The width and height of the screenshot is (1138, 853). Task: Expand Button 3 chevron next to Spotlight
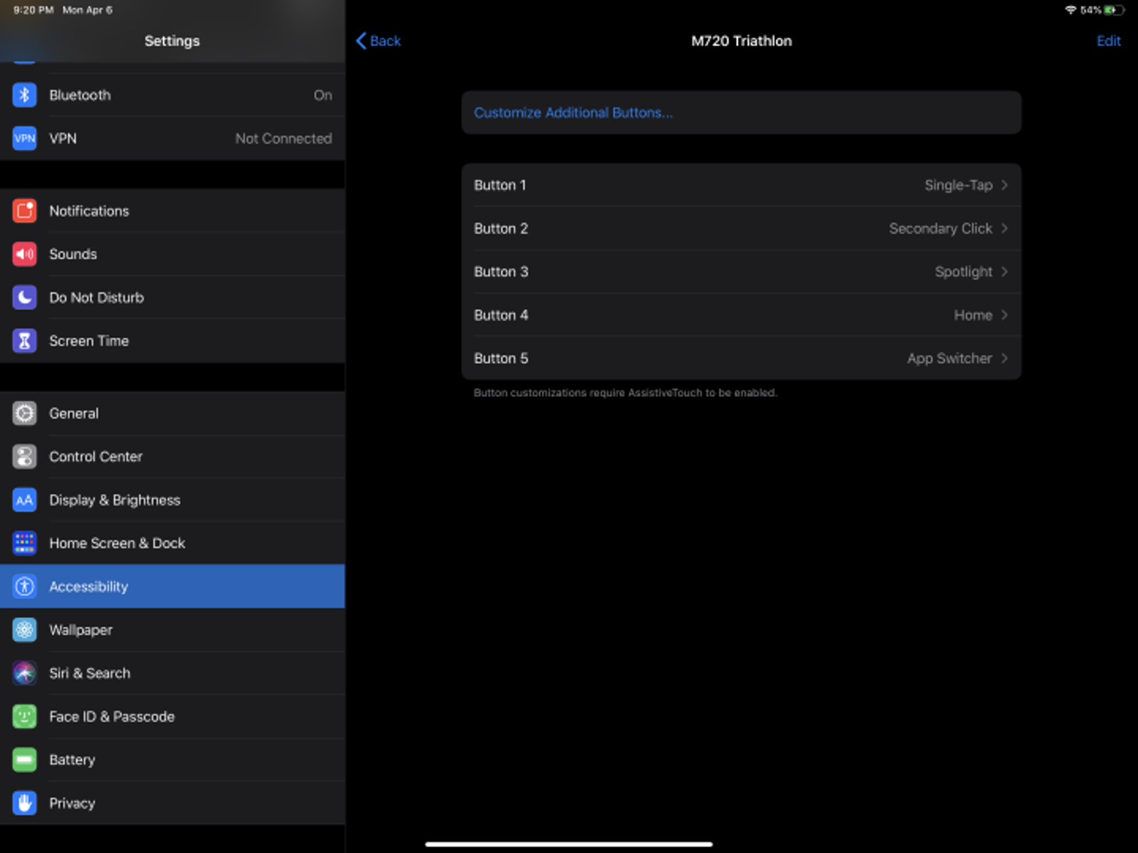[x=1004, y=271]
